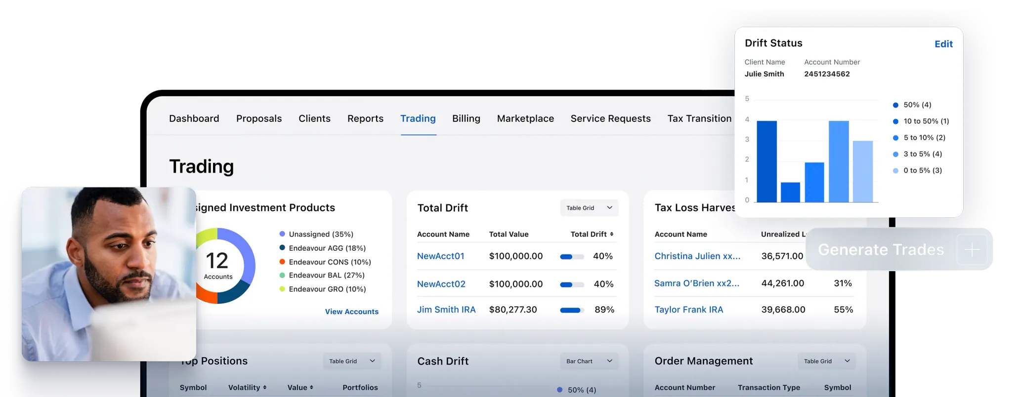Click Edit in the Drift Status card

coord(943,44)
